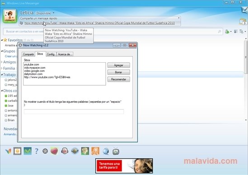This screenshot has width=248, height=175.
Task: Open the sun film-frame photo icon
Action: (x=18, y=151)
